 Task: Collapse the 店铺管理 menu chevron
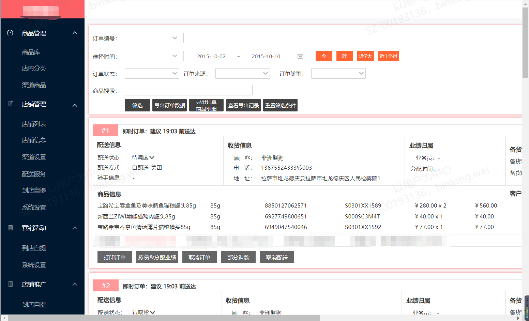[x=75, y=105]
